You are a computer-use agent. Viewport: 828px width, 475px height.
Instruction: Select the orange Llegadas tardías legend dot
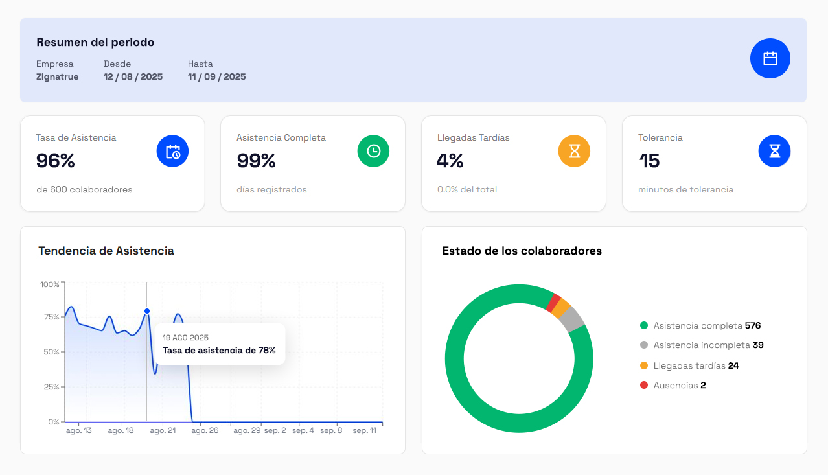click(644, 365)
